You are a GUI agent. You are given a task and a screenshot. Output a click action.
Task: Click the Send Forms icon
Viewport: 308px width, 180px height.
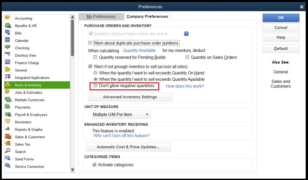pyautogui.click(x=8, y=158)
